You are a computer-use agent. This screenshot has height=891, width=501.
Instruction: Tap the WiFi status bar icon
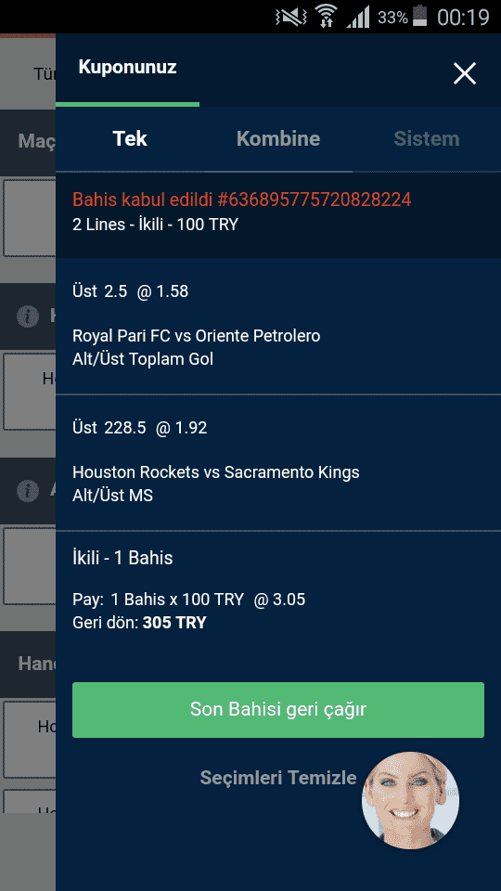326,16
